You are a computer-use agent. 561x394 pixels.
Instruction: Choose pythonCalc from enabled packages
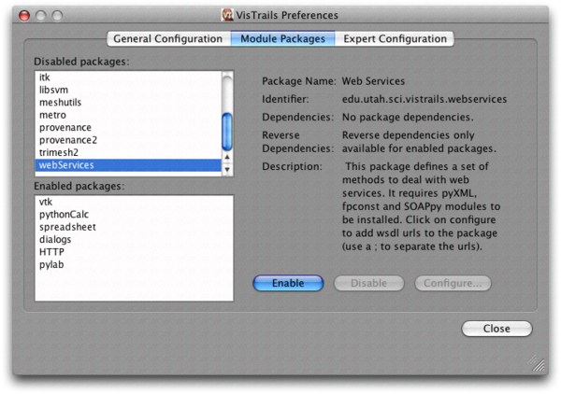click(64, 214)
